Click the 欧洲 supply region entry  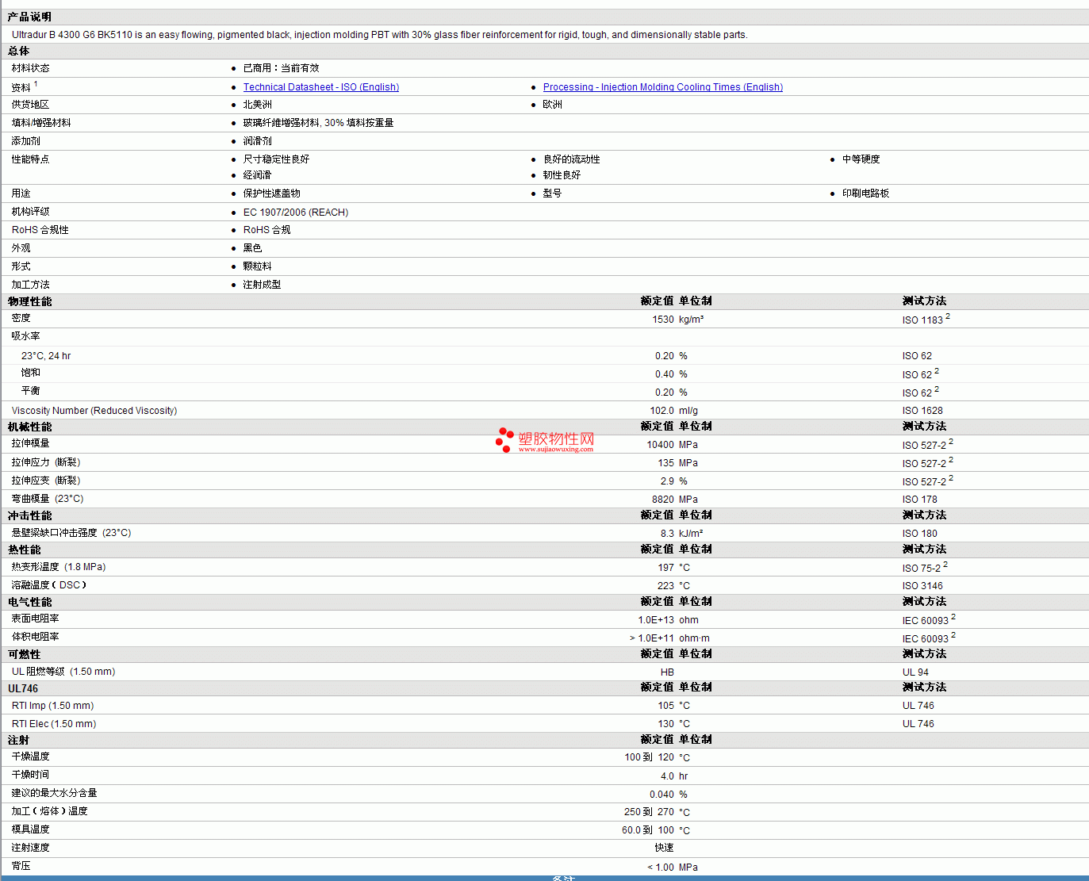553,105
